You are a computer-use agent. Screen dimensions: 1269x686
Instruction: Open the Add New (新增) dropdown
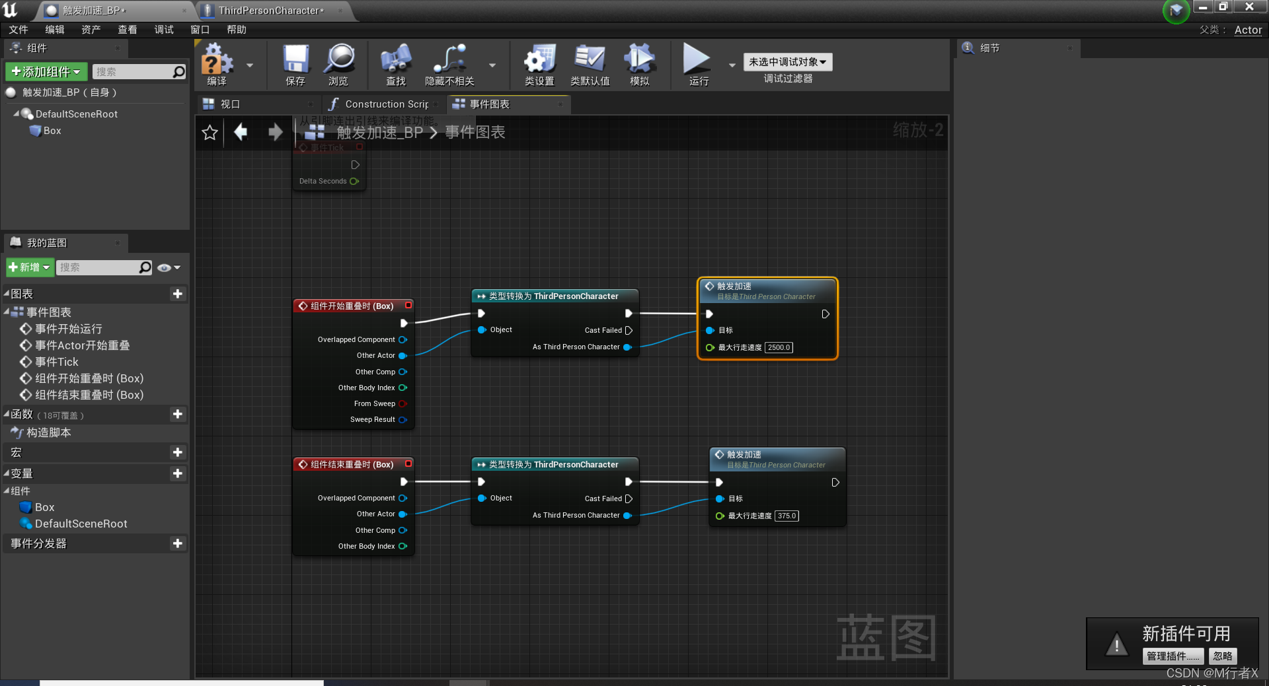click(29, 267)
